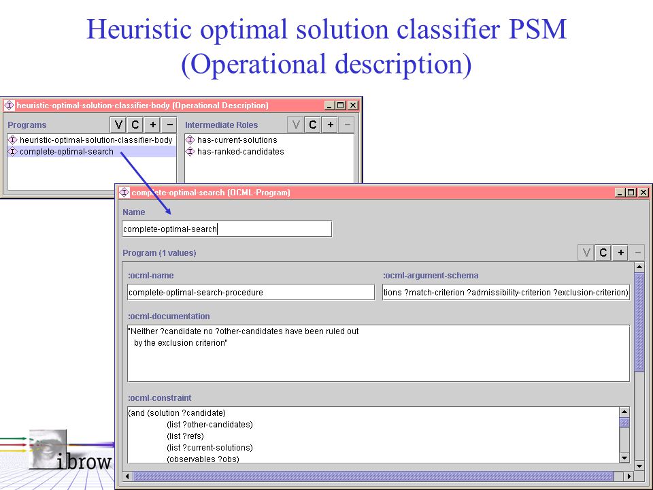This screenshot has width=653, height=490.
Task: Click horizontal scrollbar right arrow
Action: tap(629, 476)
